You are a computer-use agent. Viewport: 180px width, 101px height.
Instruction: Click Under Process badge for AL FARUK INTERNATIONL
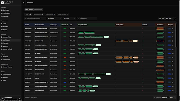click(160, 29)
